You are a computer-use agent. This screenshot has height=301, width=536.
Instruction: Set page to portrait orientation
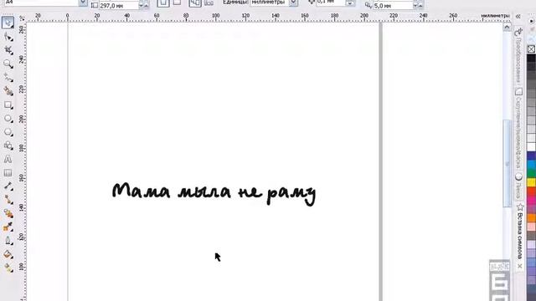[163, 3]
